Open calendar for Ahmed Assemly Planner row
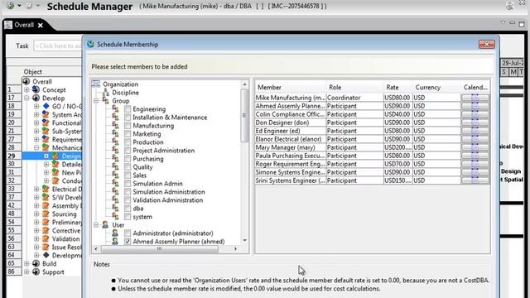The width and height of the screenshot is (530, 298). tap(475, 106)
